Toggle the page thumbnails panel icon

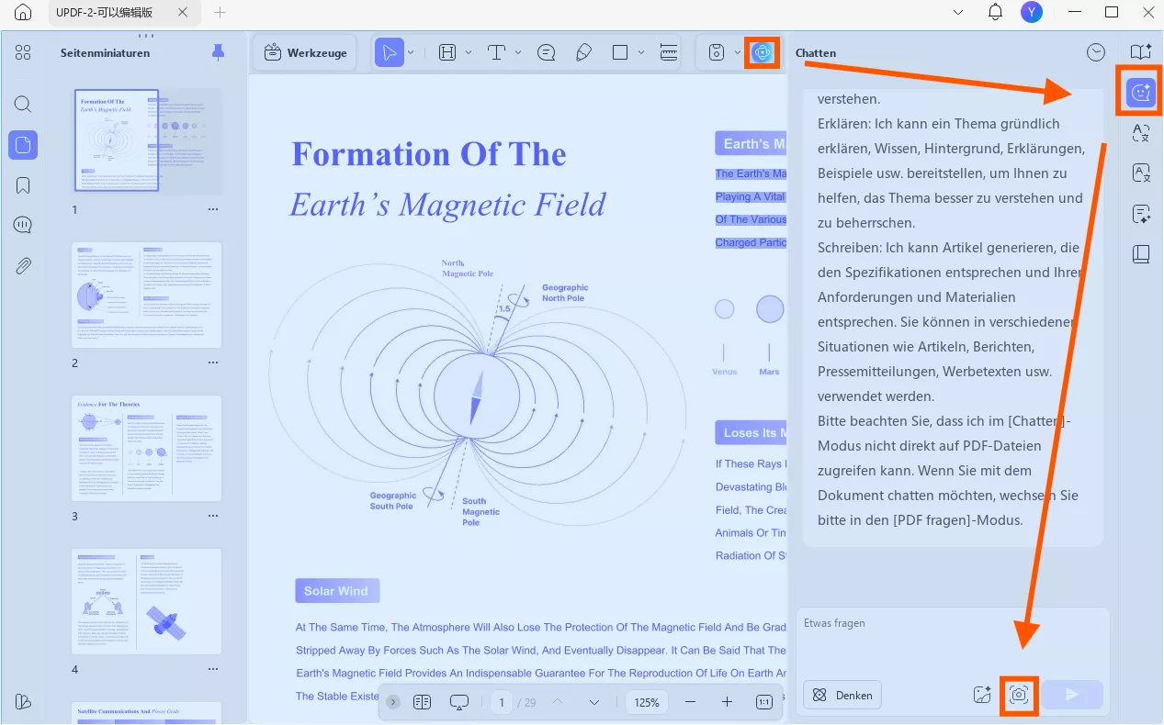(x=23, y=144)
